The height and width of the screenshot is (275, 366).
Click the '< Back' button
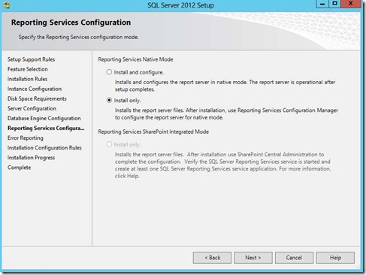pyautogui.click(x=212, y=258)
